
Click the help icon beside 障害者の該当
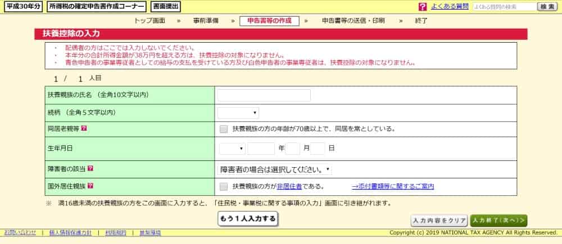click(x=90, y=168)
